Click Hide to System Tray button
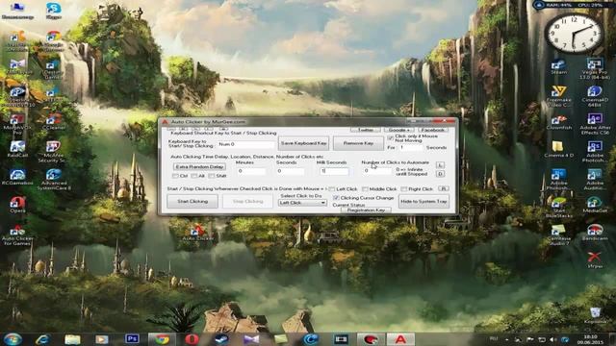The image size is (616, 346). (423, 201)
